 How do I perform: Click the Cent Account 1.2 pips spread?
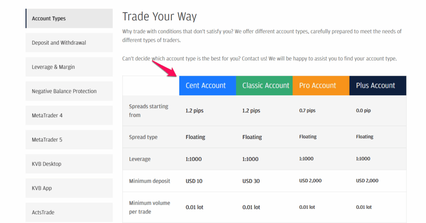coord(195,111)
